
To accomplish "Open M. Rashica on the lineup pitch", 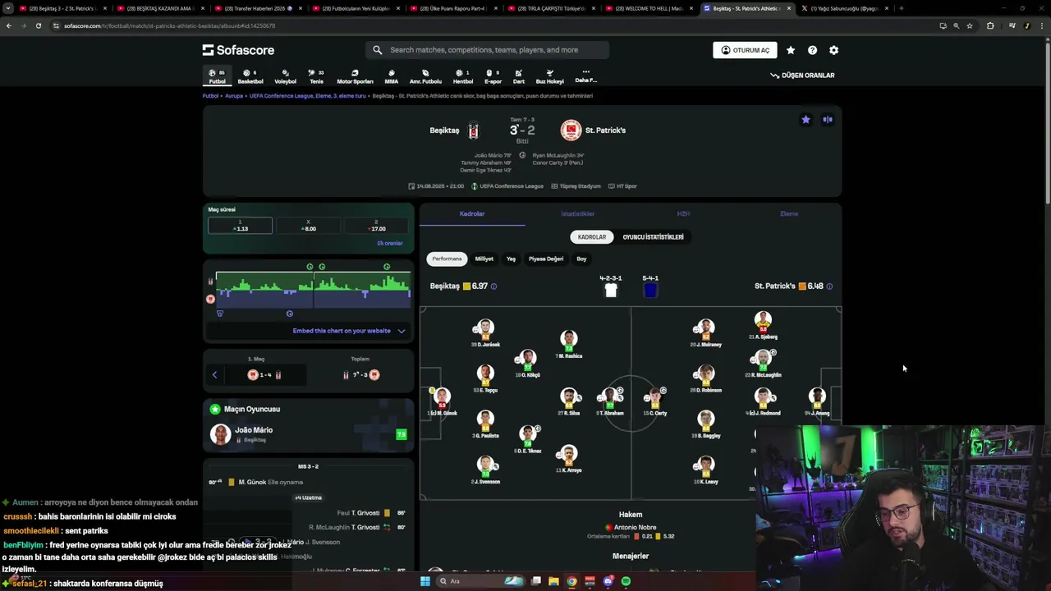I will (x=569, y=345).
